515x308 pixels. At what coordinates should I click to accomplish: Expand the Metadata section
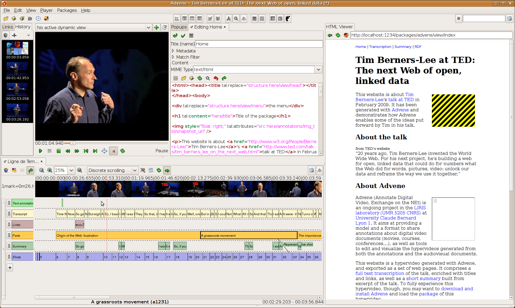click(173, 51)
